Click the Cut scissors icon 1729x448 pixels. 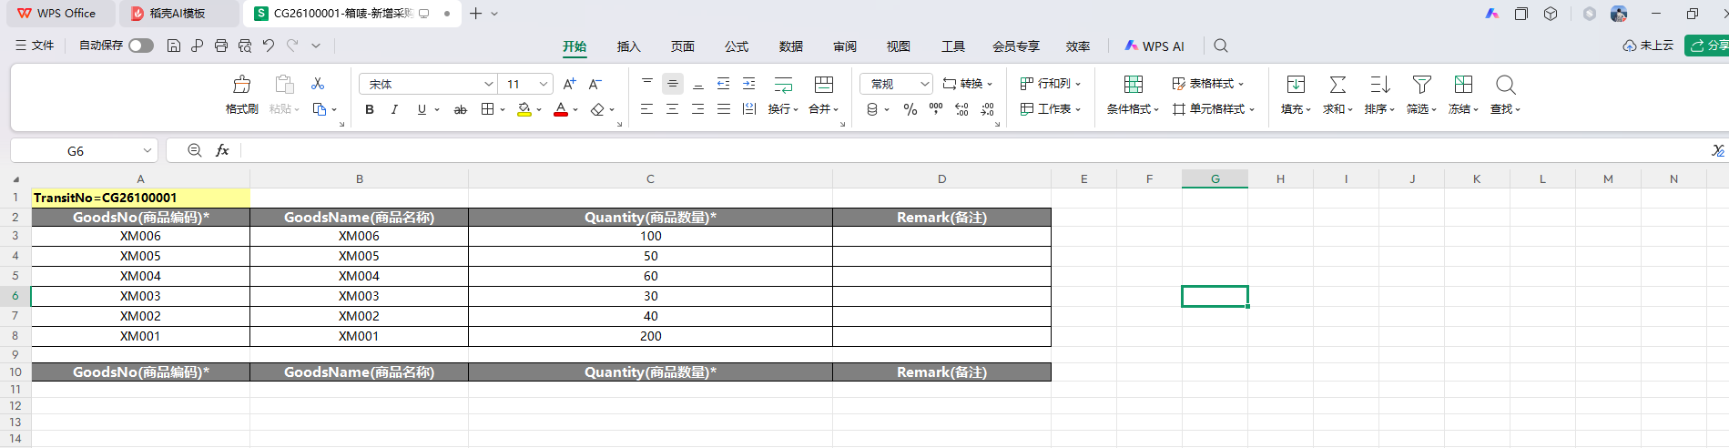[x=318, y=84]
